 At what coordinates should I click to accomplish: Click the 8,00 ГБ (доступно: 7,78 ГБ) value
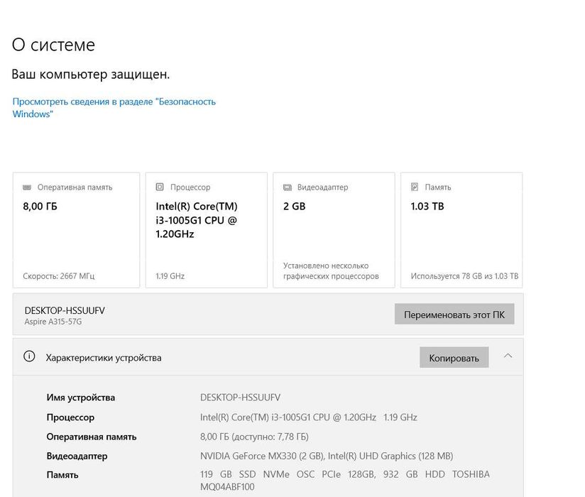click(254, 437)
